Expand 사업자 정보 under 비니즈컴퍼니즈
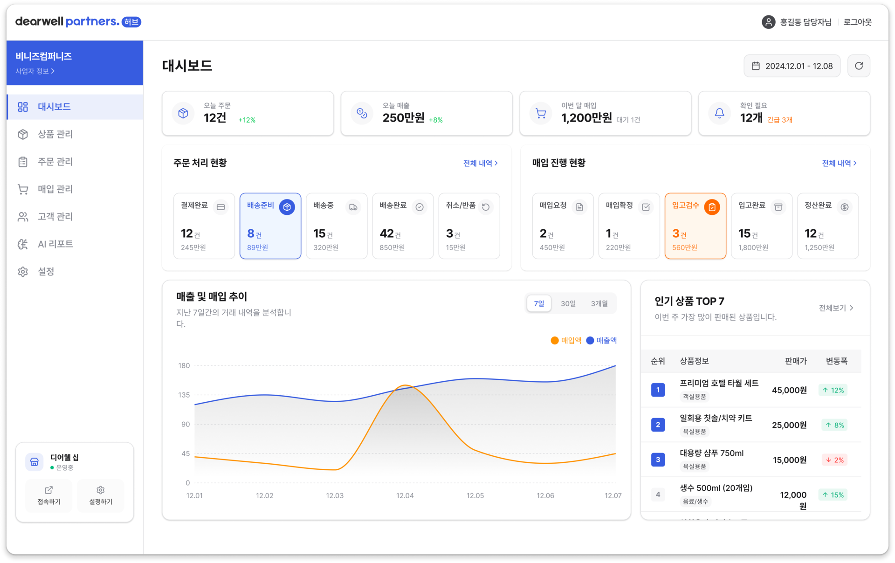This screenshot has height=563, width=895. [35, 71]
